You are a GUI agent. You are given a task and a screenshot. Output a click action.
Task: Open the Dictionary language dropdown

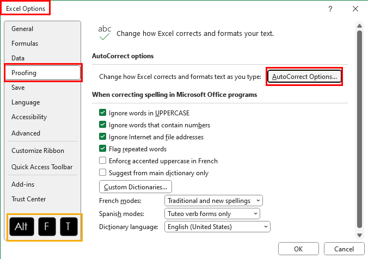[x=217, y=227]
